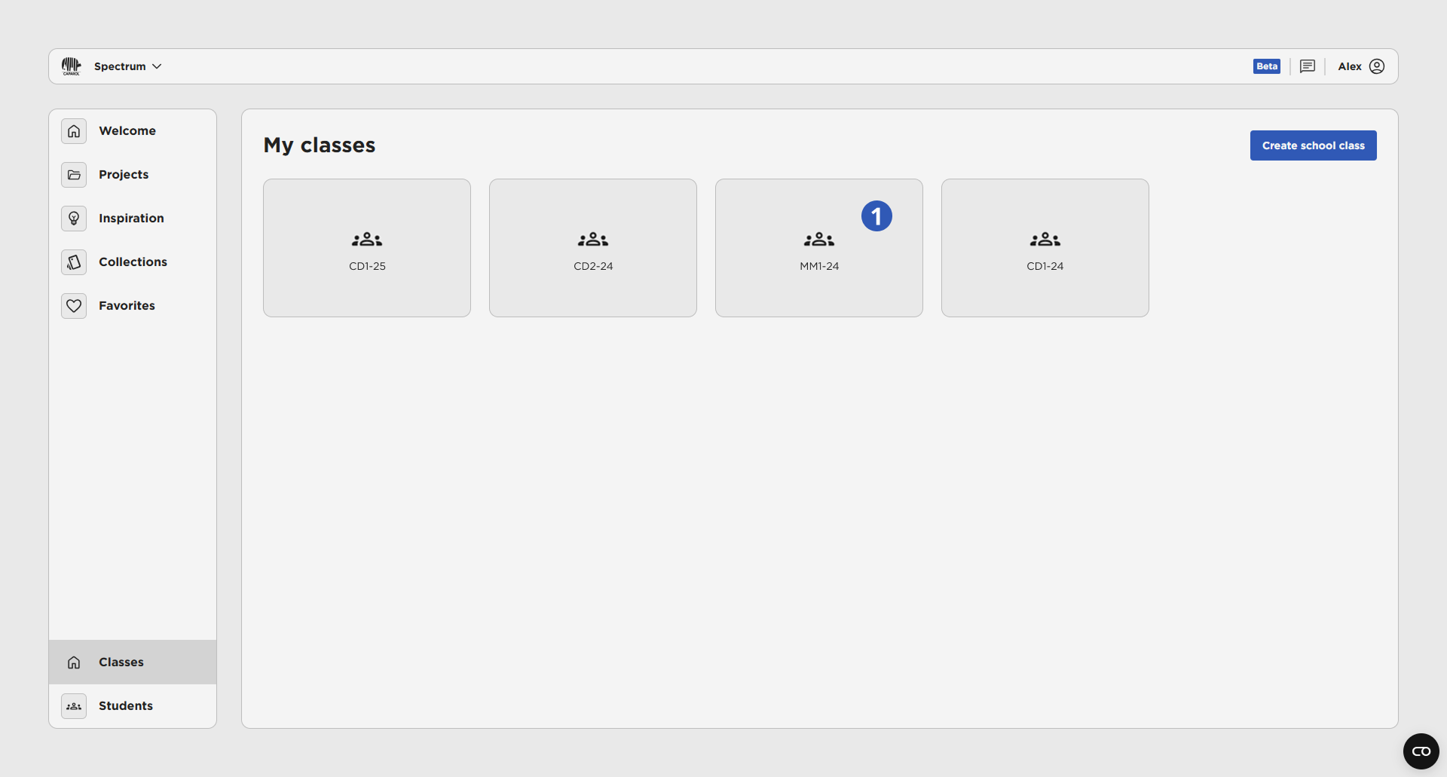Viewport: 1447px width, 777px height.
Task: Open the Spectrum dropdown menu
Action: (x=127, y=66)
